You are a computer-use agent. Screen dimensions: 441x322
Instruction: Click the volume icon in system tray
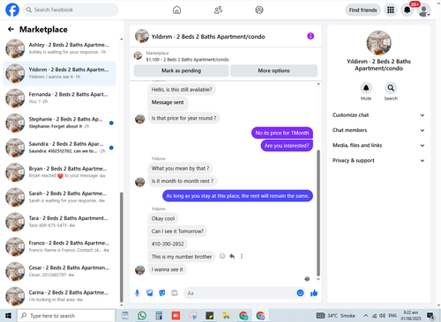382,316
